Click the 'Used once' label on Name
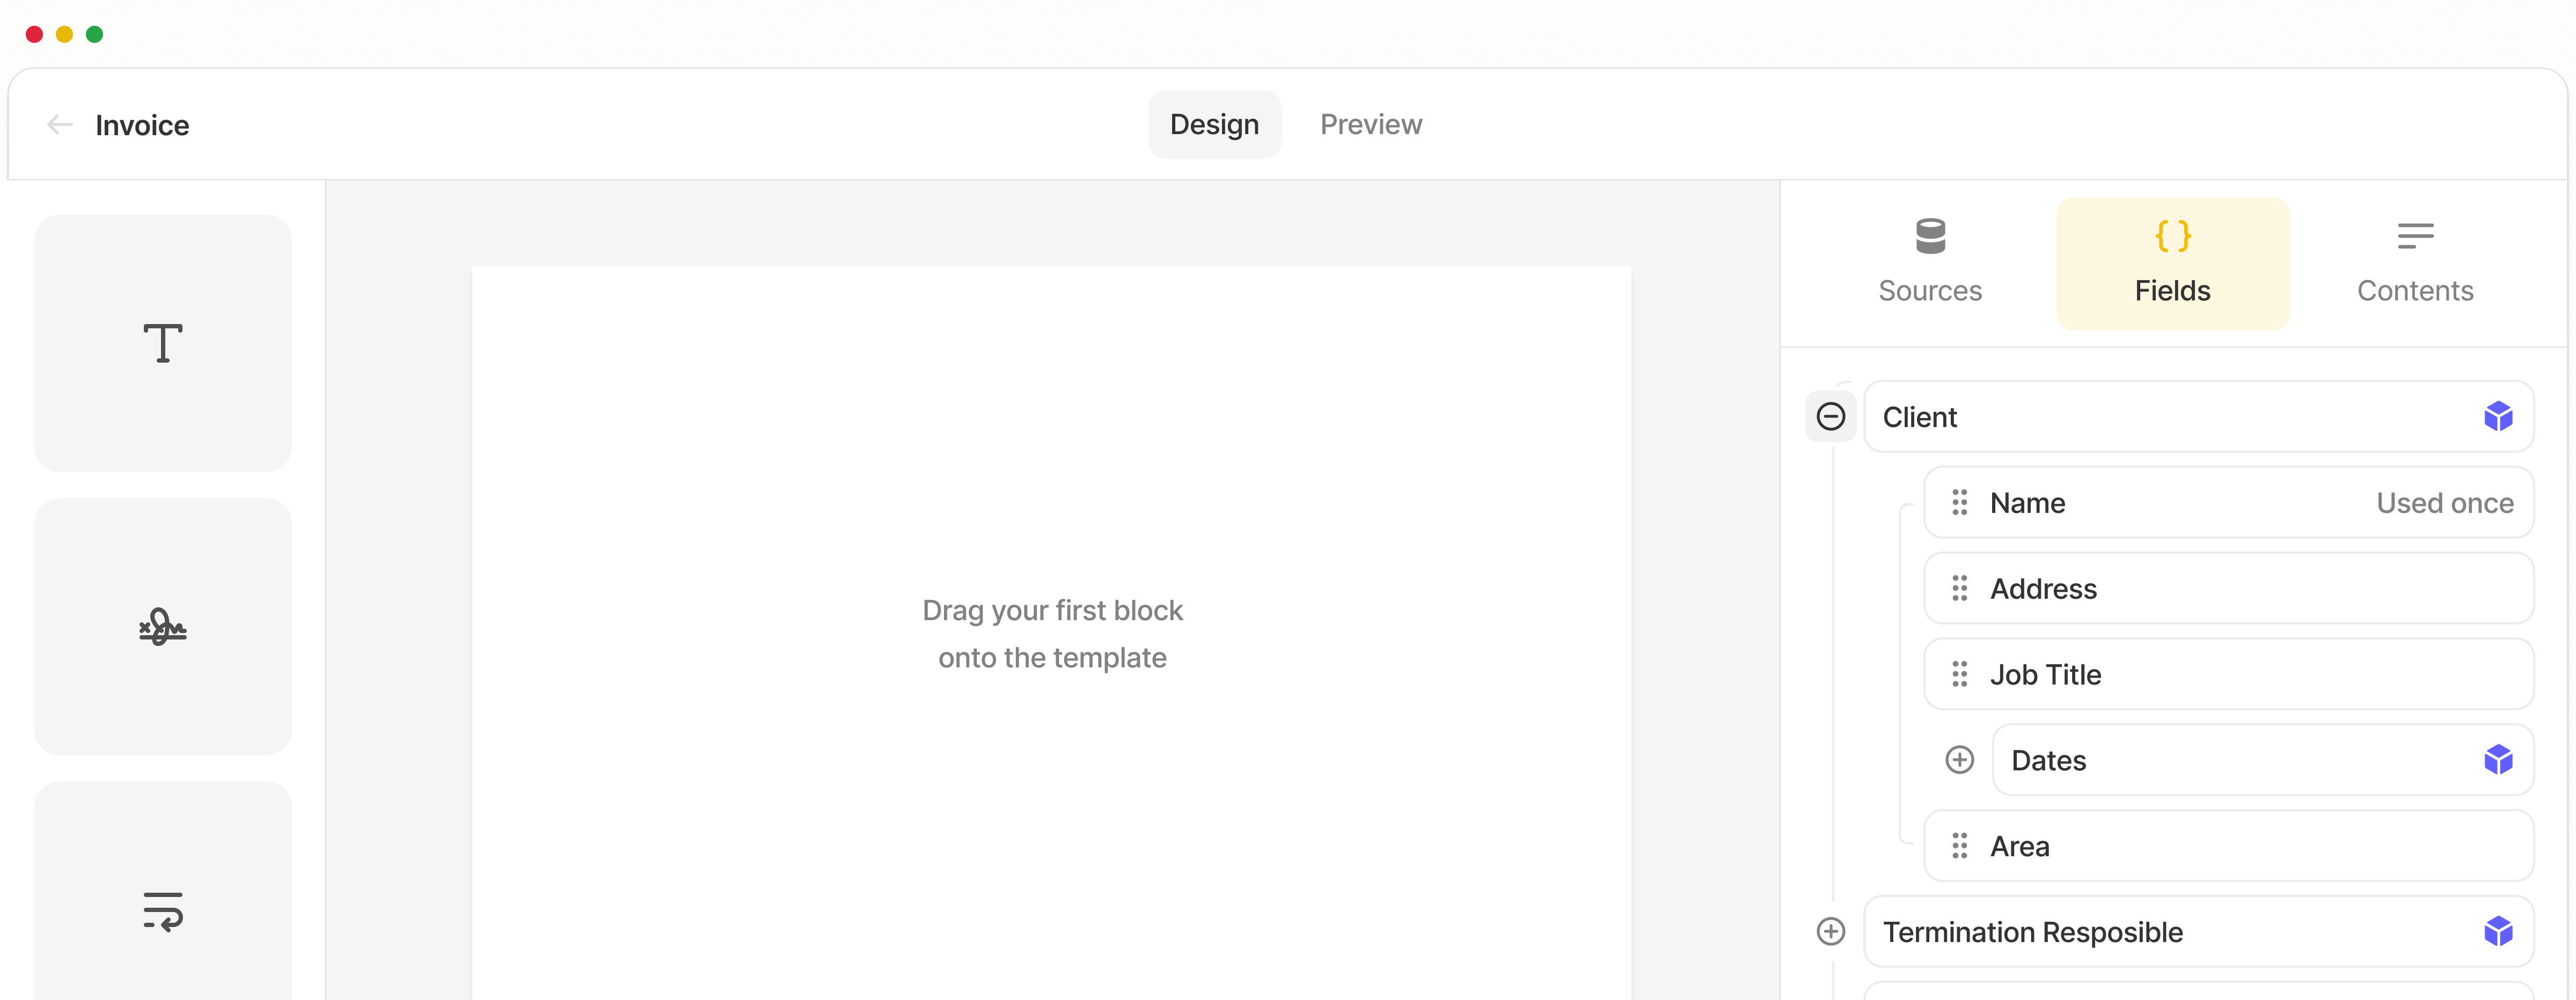 (x=2444, y=503)
